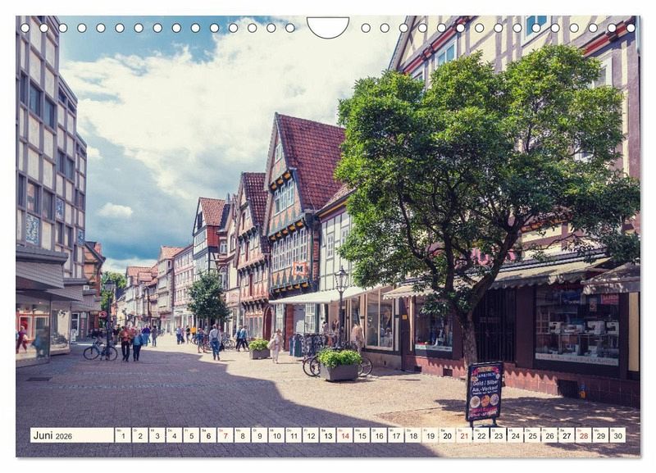Click the small tree in street center

(x=207, y=299)
